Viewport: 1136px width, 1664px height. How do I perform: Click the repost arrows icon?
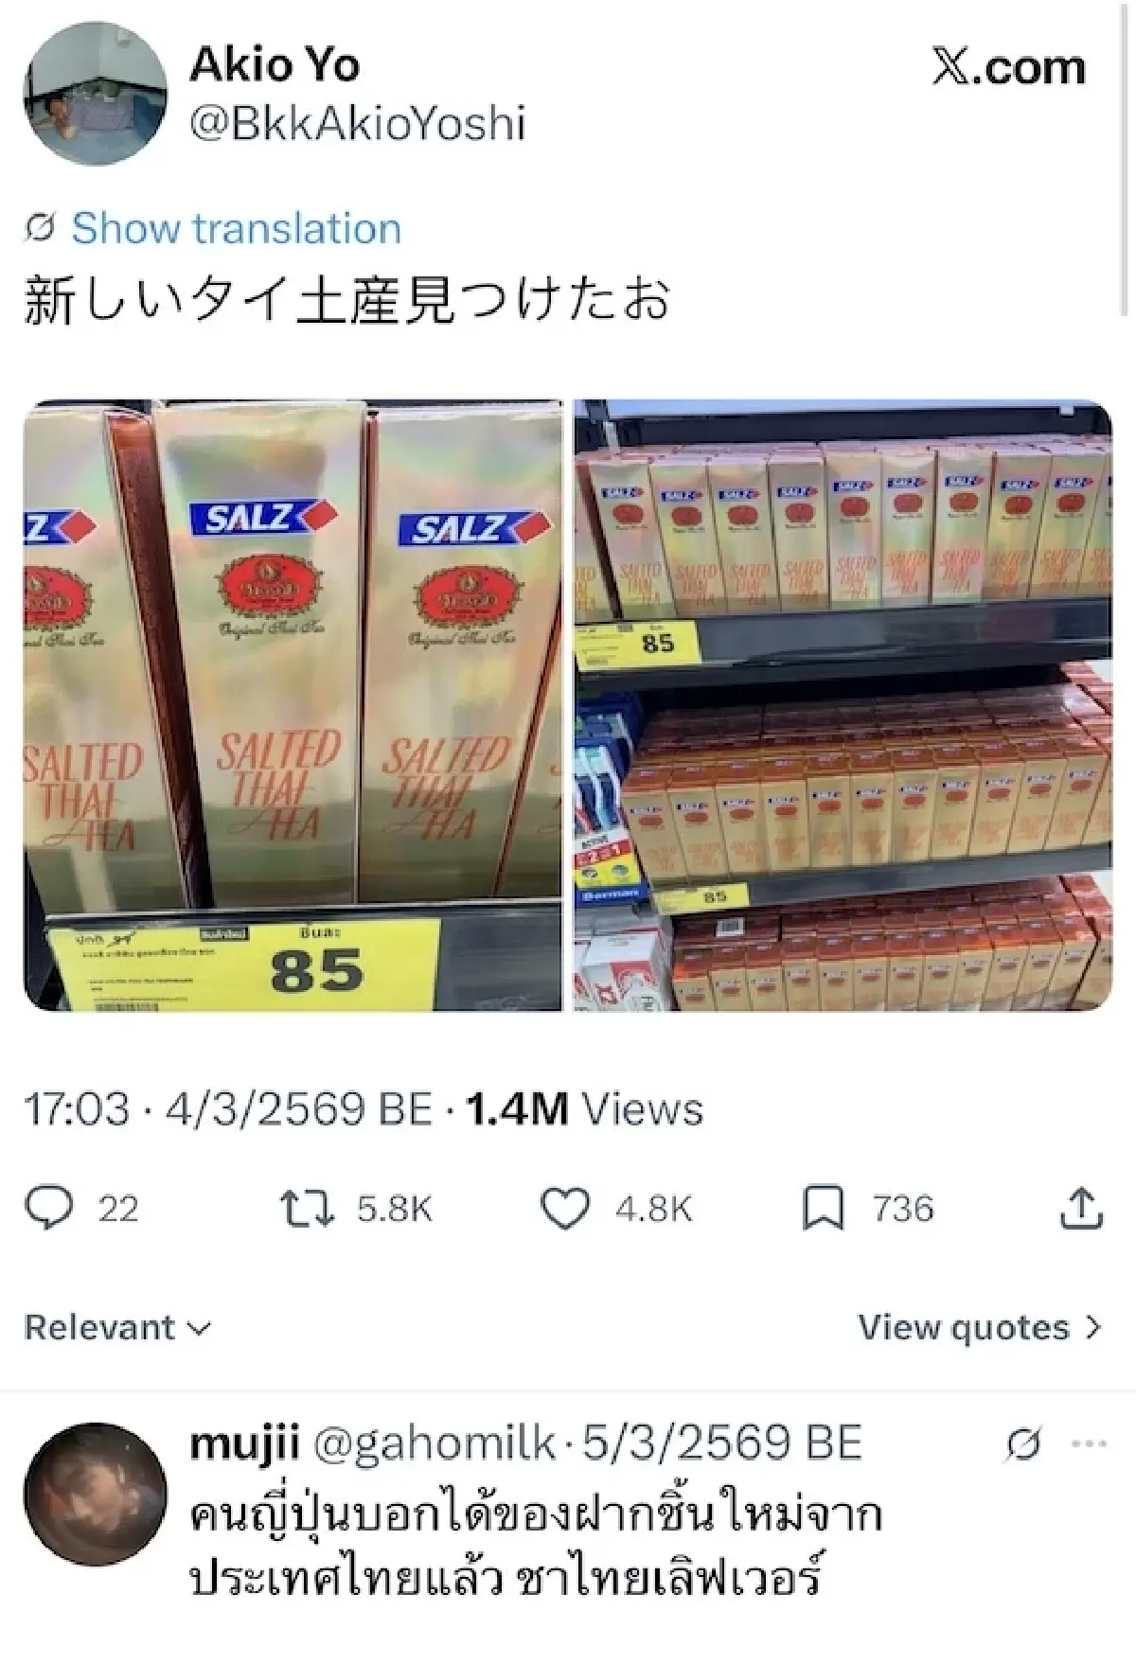[x=308, y=1209]
